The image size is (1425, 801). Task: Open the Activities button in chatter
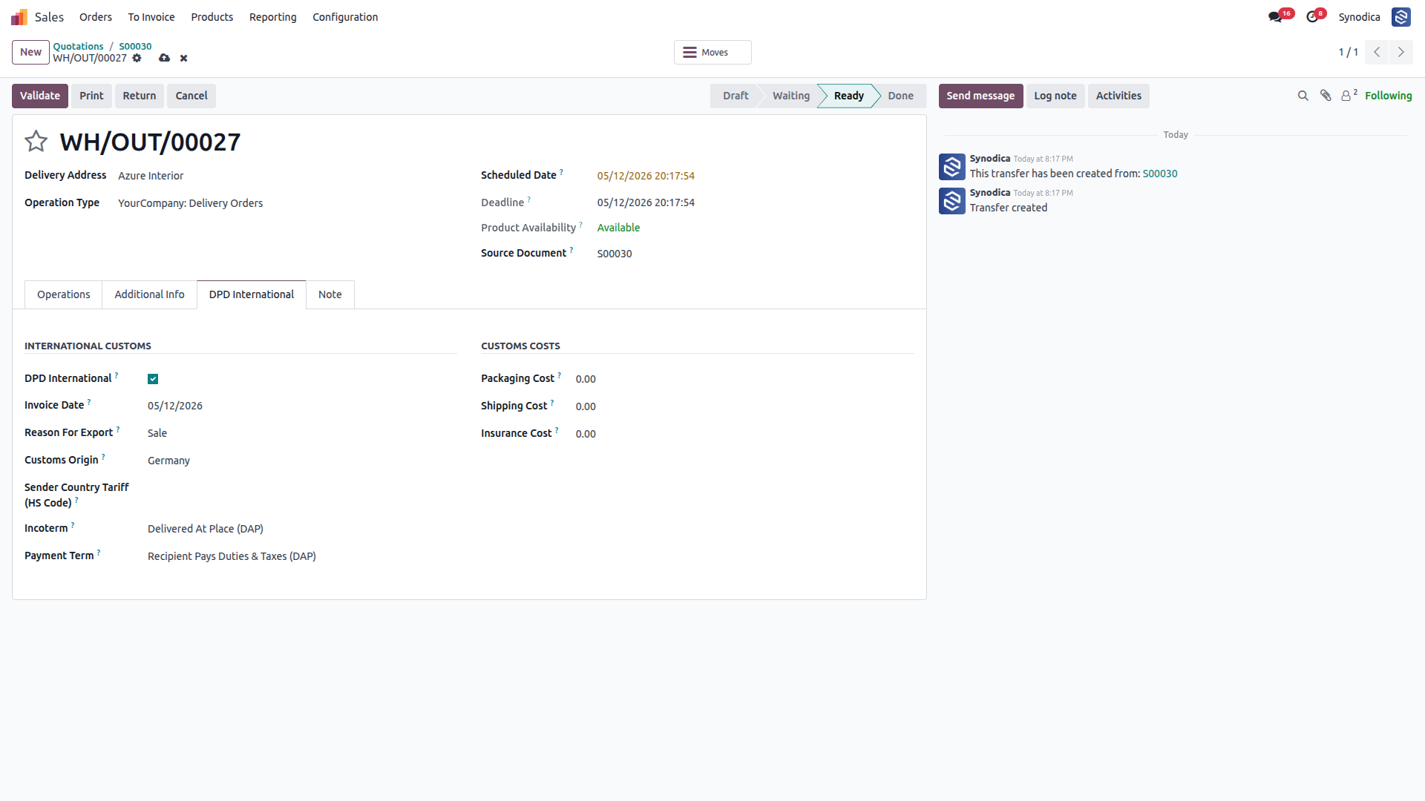[1118, 96]
